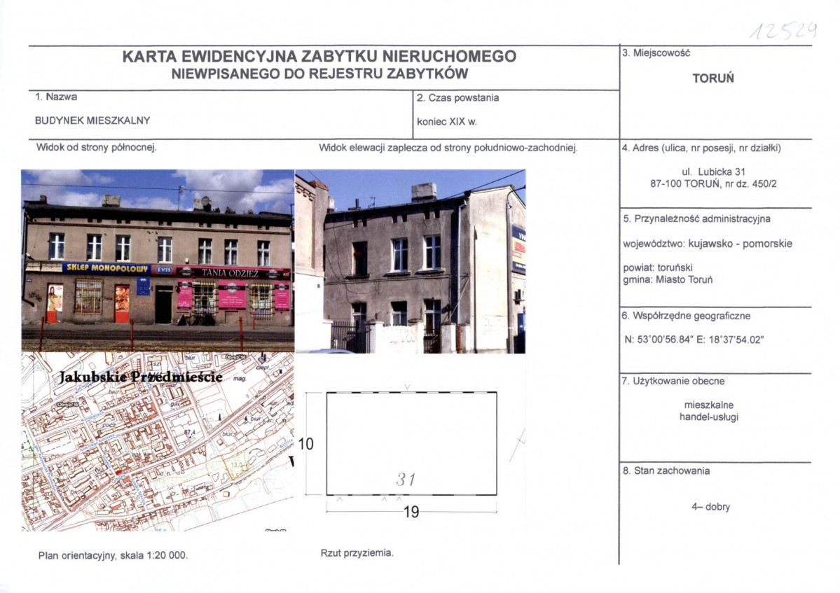Image resolution: width=840 pixels, height=593 pixels.
Task: Click the TORUŃ locality field
Action: [x=713, y=78]
